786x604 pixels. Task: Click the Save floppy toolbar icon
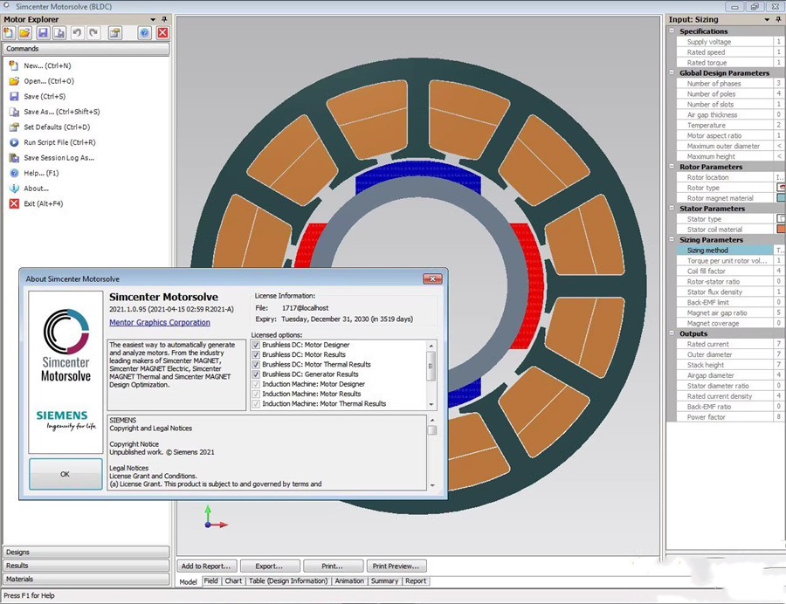pyautogui.click(x=43, y=33)
